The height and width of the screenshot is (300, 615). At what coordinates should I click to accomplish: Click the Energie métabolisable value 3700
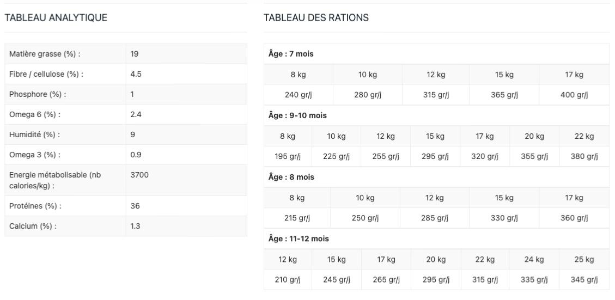139,175
